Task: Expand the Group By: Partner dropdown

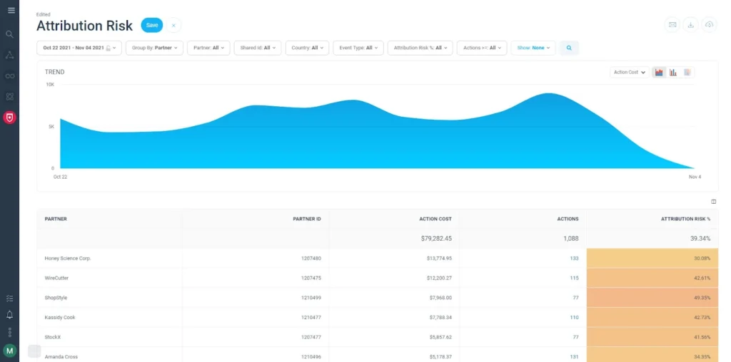Action: [155, 48]
